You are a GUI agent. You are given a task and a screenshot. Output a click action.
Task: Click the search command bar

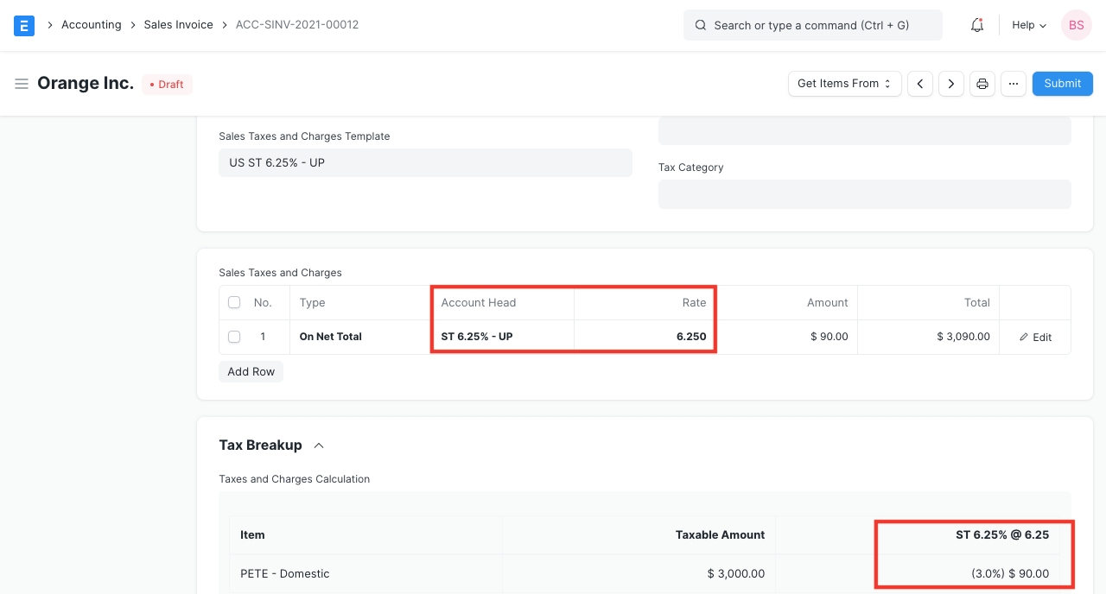pos(812,25)
